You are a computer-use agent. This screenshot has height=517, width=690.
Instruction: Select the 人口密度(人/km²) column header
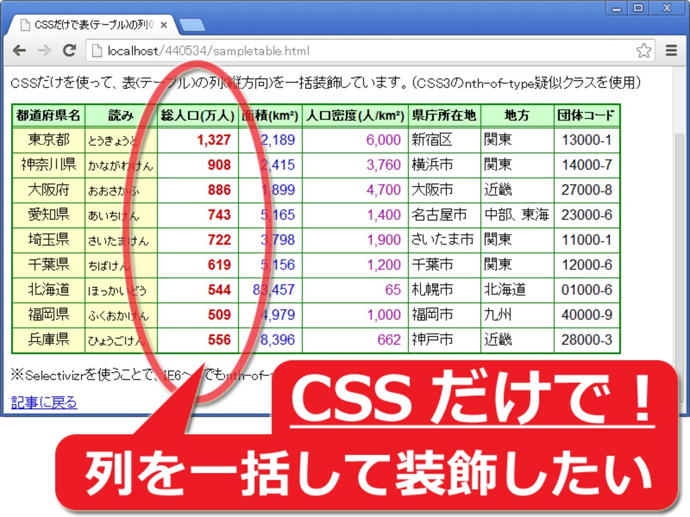[355, 115]
